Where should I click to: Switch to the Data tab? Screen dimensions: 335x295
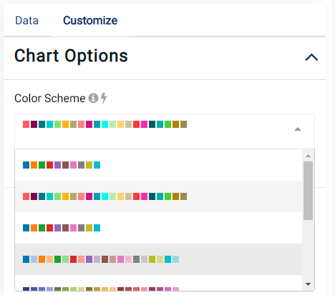pyautogui.click(x=26, y=21)
